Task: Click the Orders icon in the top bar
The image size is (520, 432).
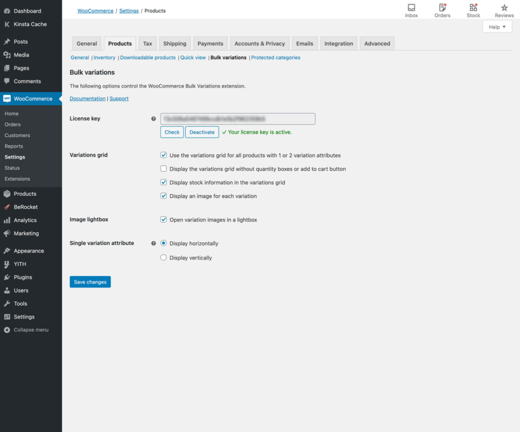Action: pos(442,10)
